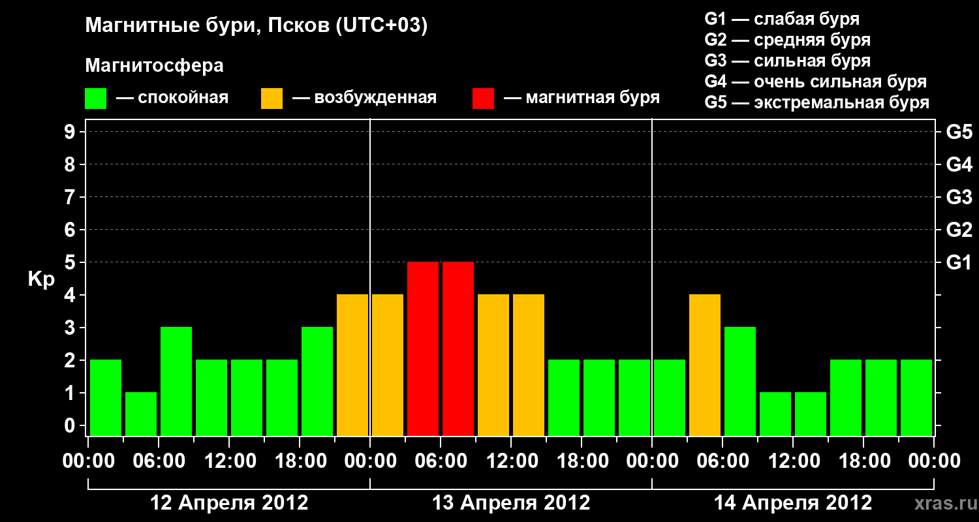
Task: Click the '— спокойная' legend label
Action: coord(172,99)
